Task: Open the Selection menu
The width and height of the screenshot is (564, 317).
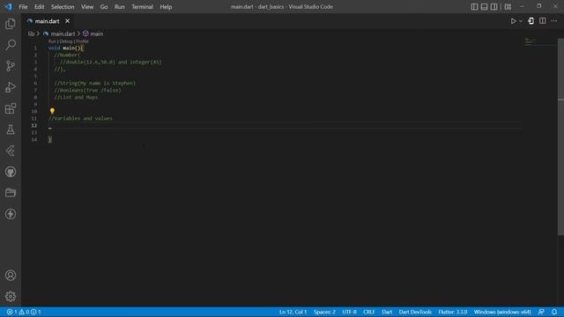Action: pyautogui.click(x=63, y=7)
